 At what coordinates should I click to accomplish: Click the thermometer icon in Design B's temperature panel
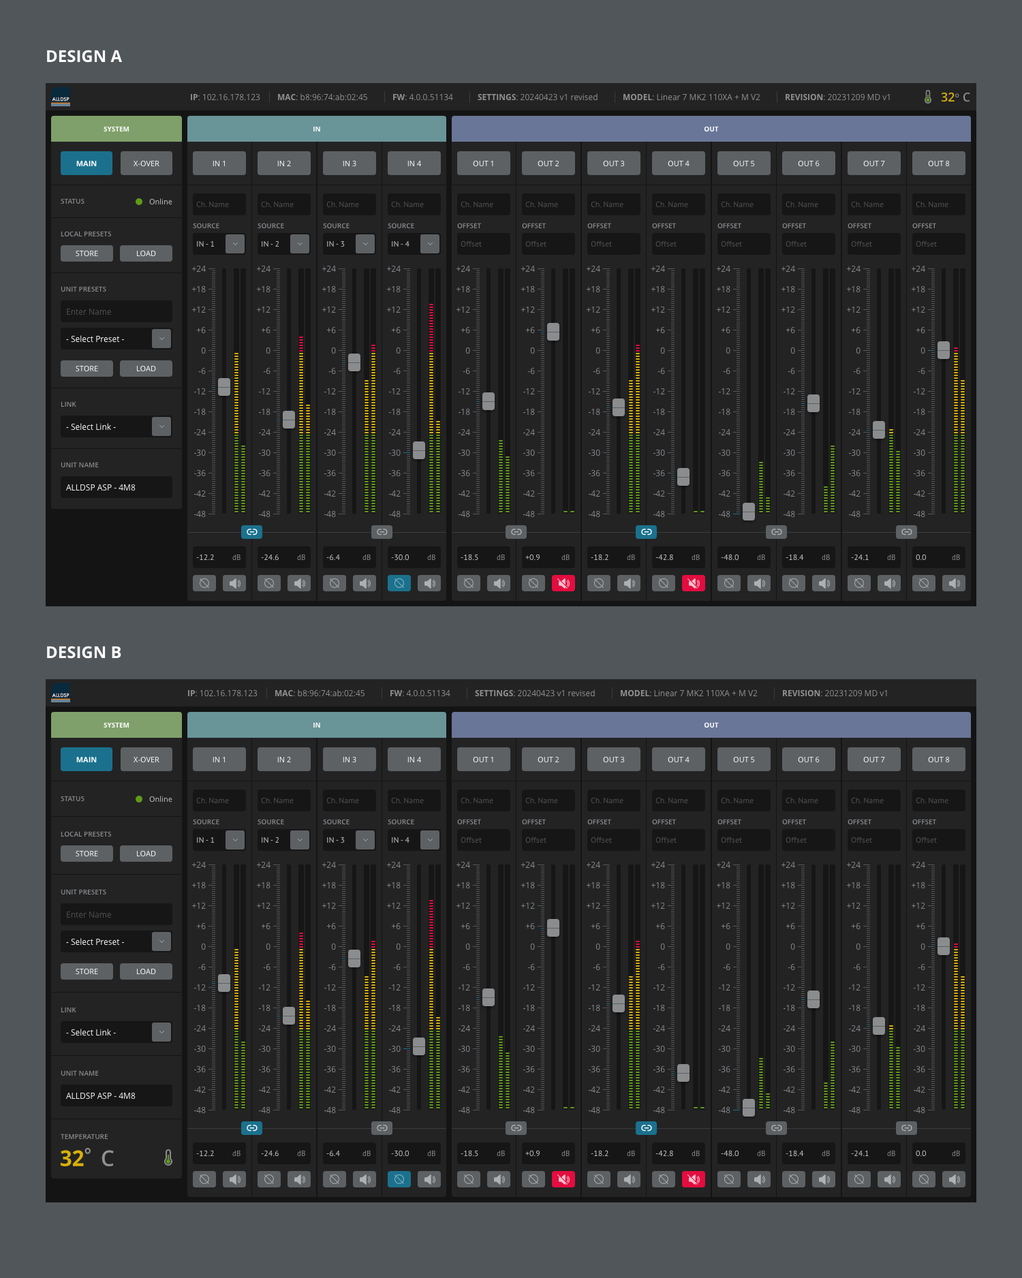[168, 1157]
